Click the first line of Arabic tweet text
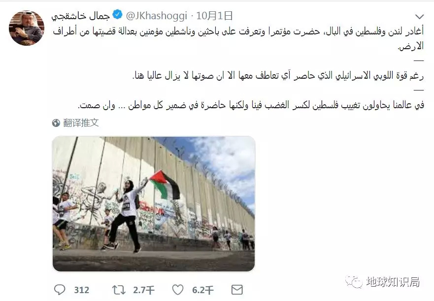This screenshot has width=434, height=301. (238, 32)
